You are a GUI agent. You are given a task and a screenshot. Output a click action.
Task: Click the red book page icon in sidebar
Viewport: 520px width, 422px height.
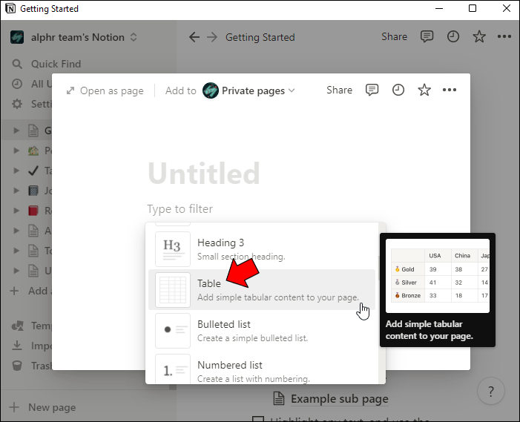(x=33, y=211)
